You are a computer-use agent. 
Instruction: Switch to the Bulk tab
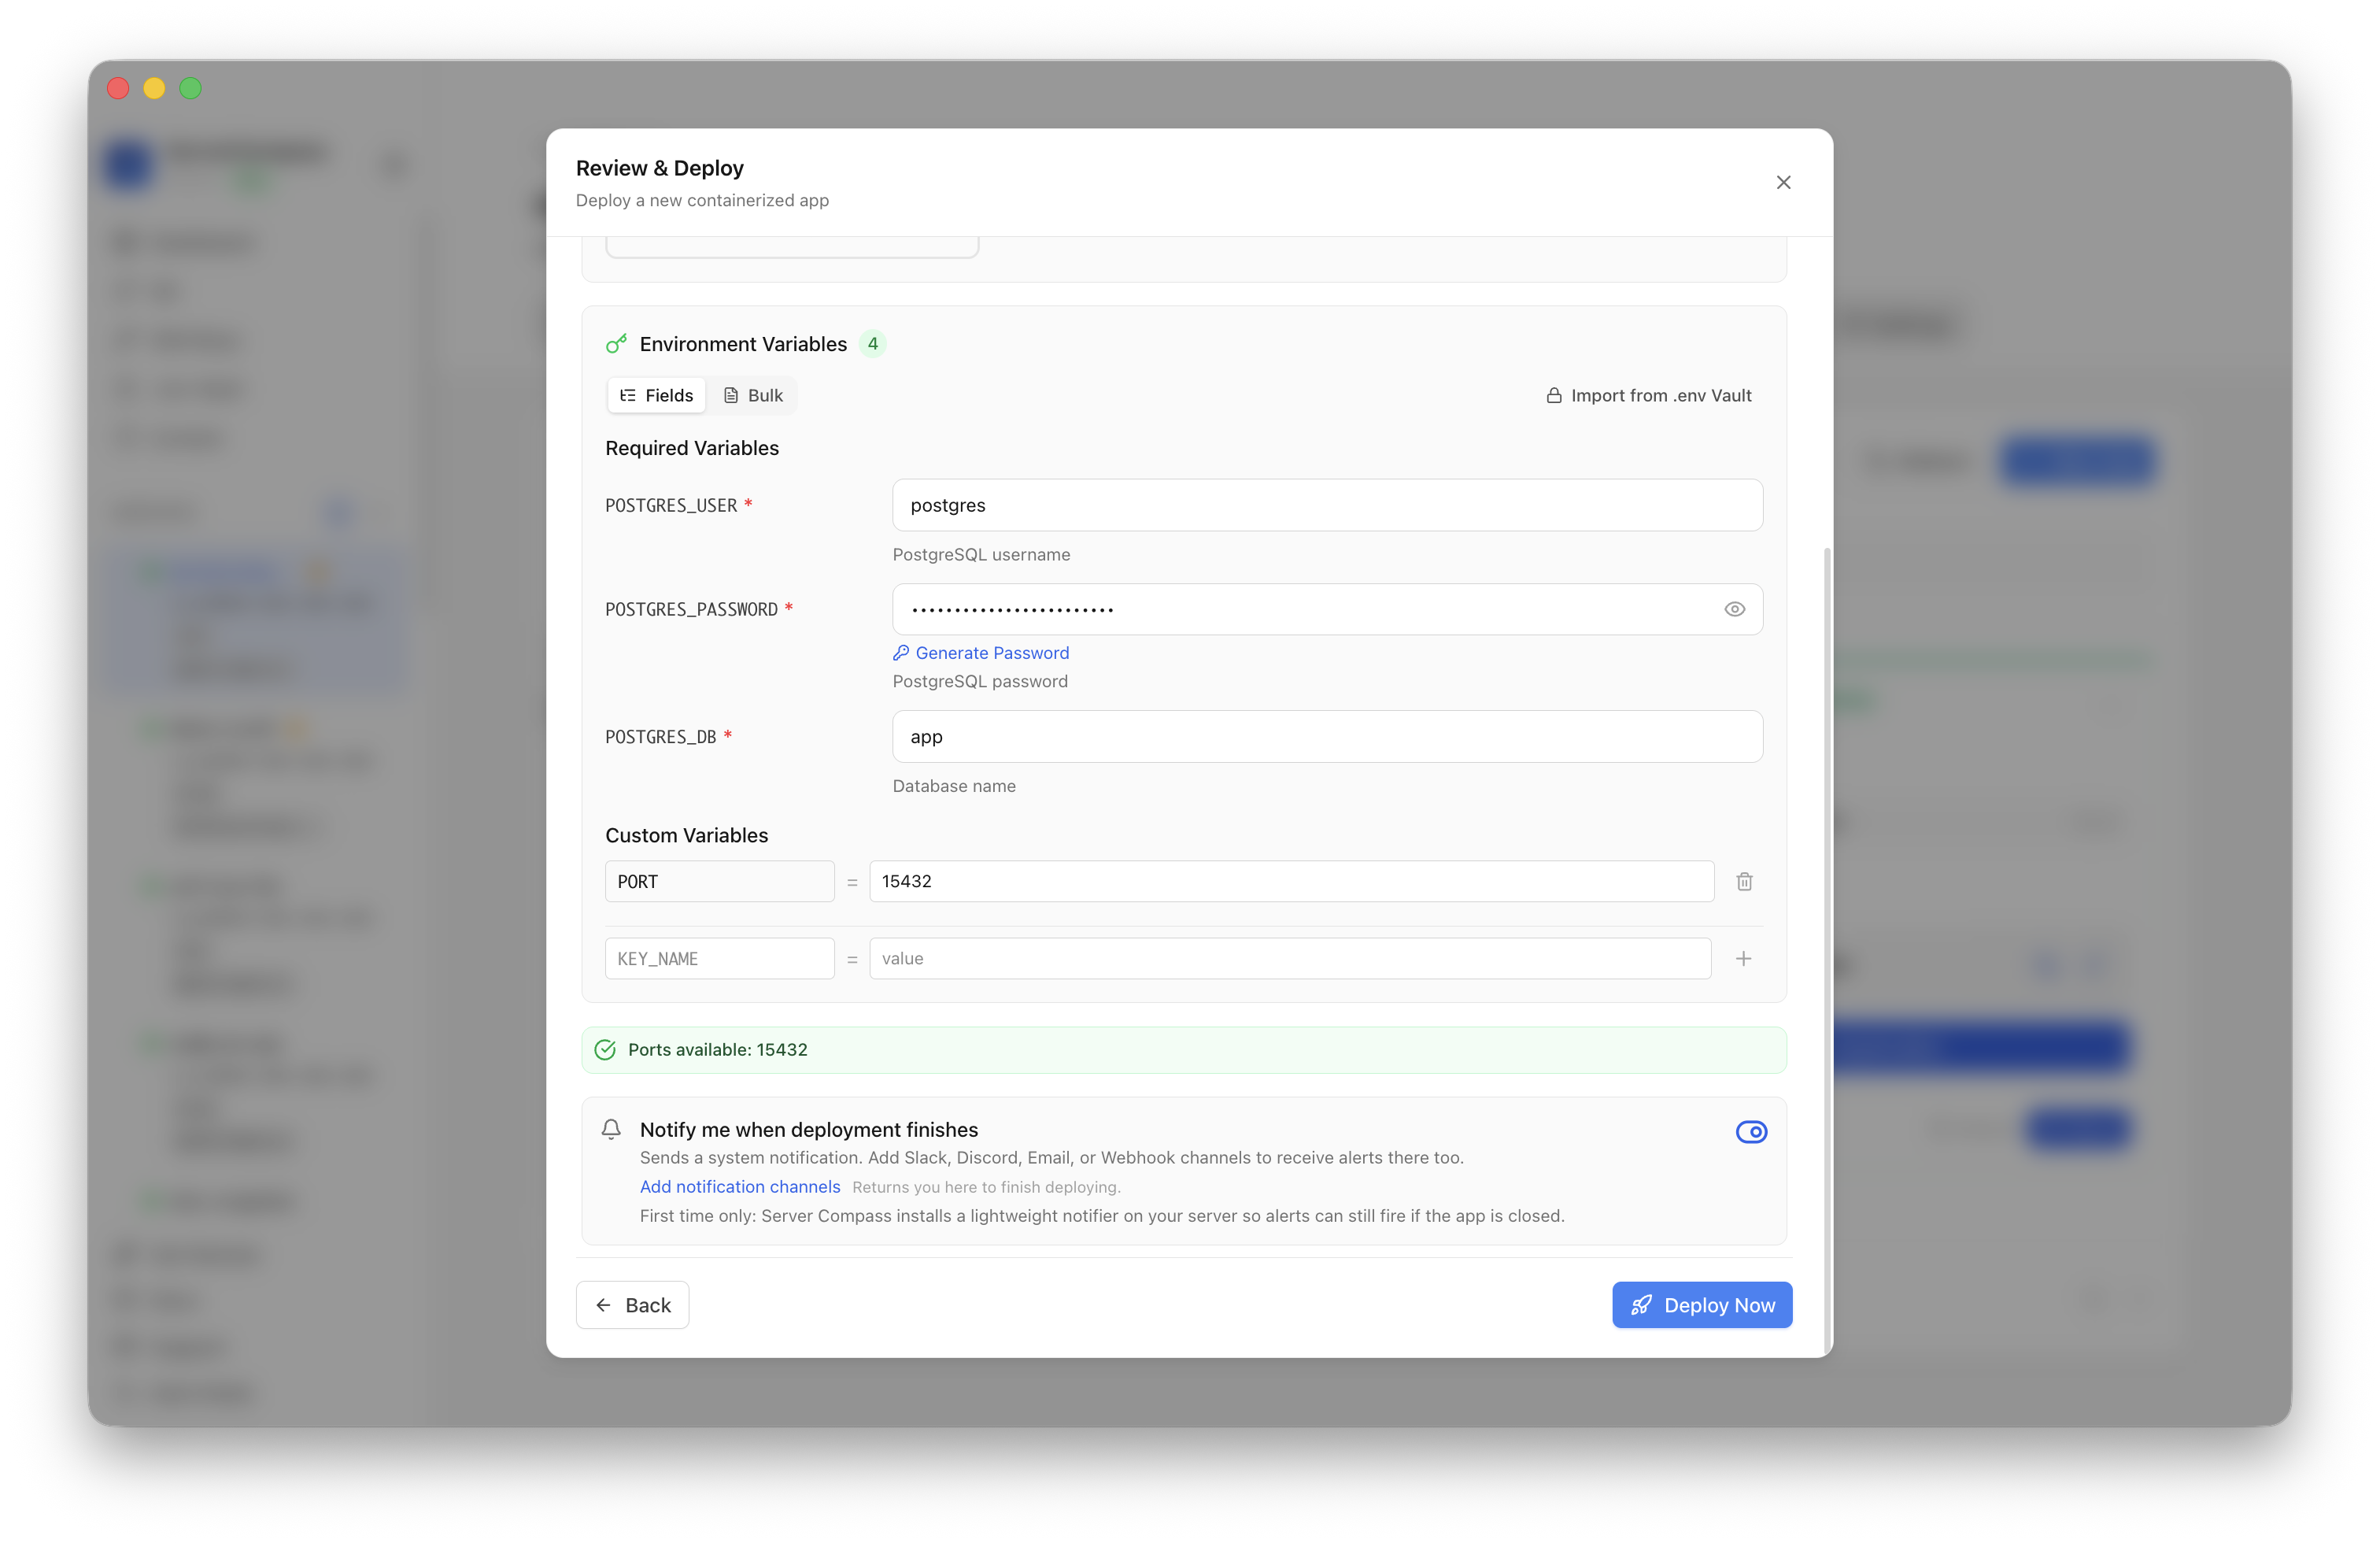(753, 395)
